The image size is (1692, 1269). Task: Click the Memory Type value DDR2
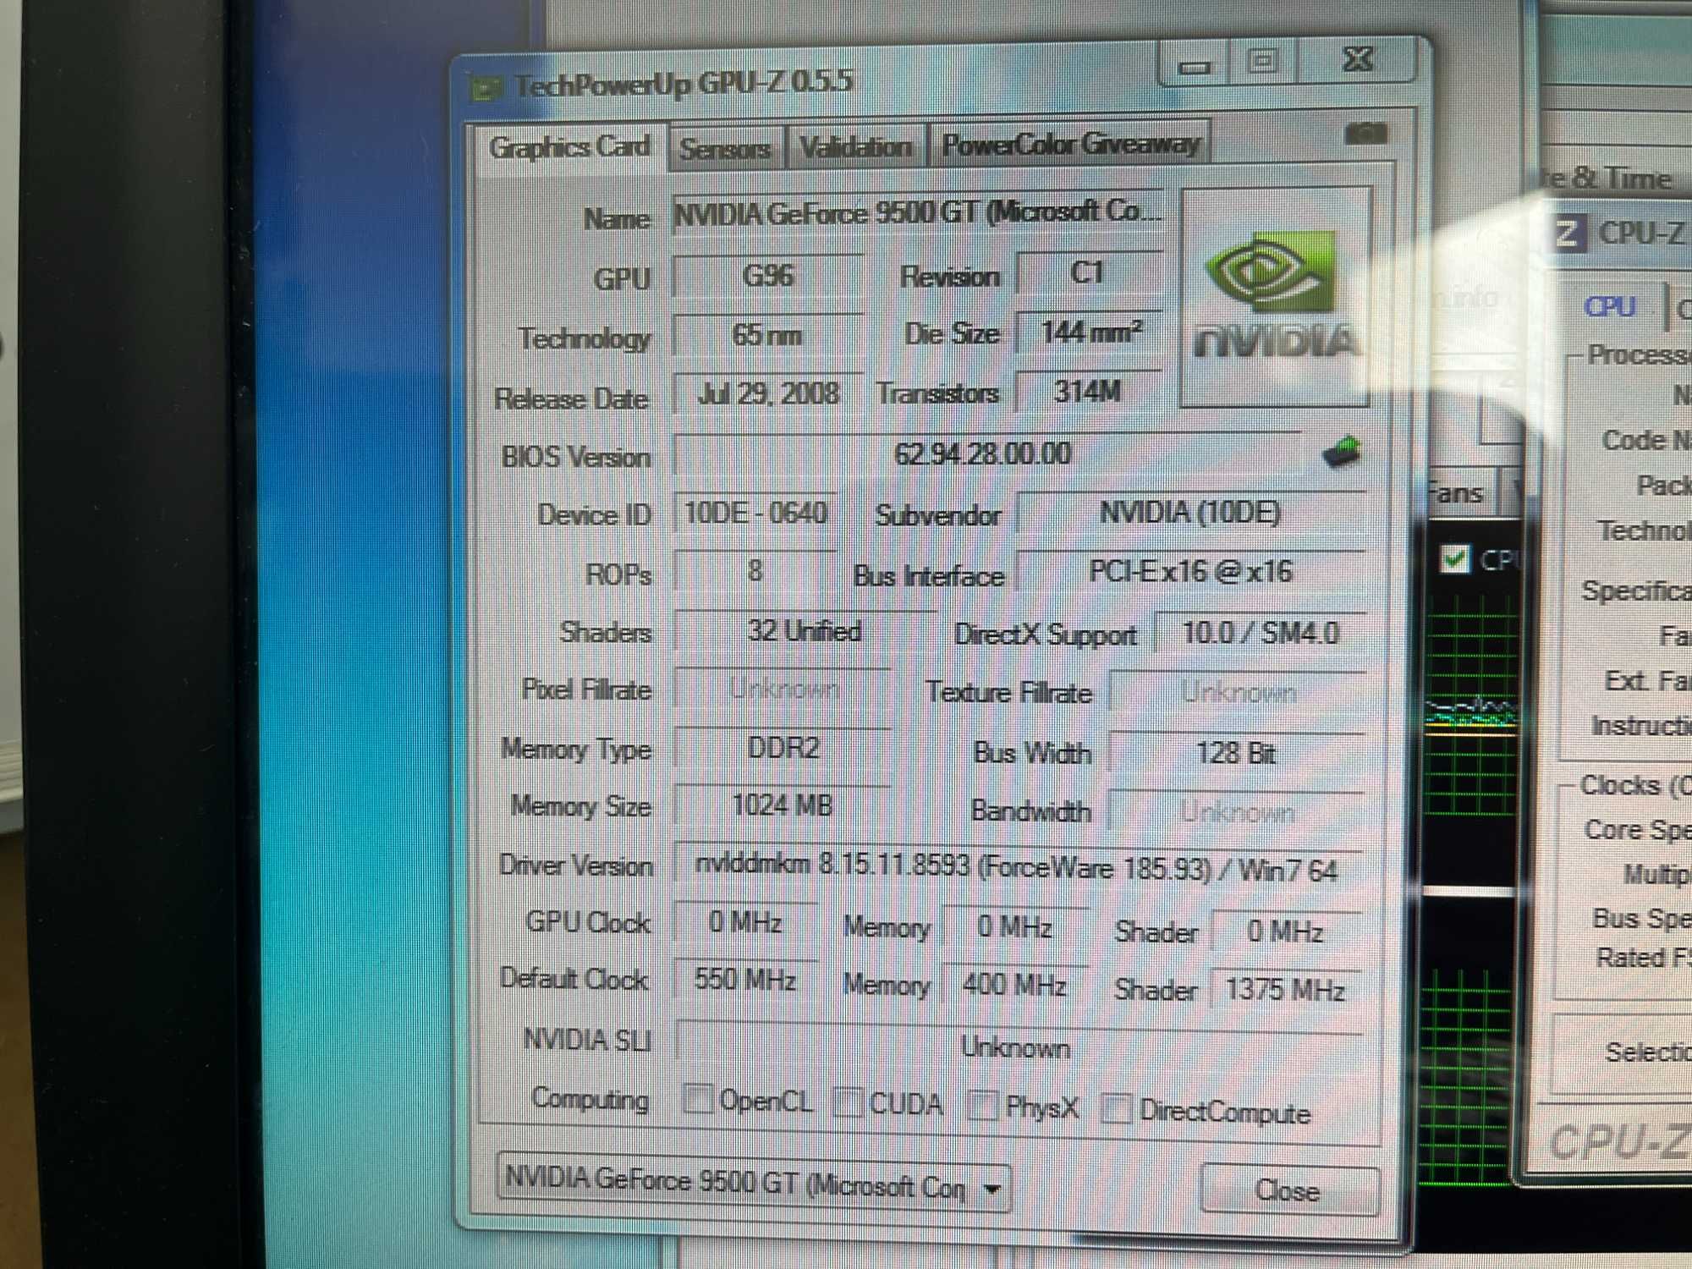tap(783, 748)
